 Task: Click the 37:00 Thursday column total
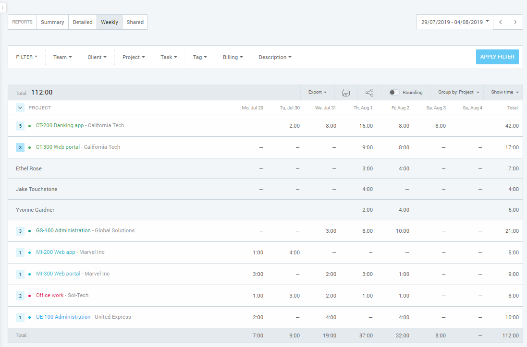pyautogui.click(x=366, y=335)
